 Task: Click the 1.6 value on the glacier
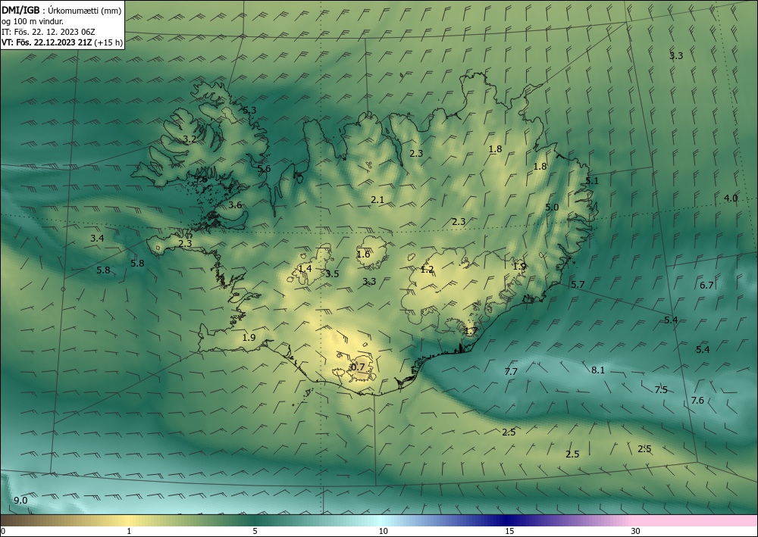[363, 254]
